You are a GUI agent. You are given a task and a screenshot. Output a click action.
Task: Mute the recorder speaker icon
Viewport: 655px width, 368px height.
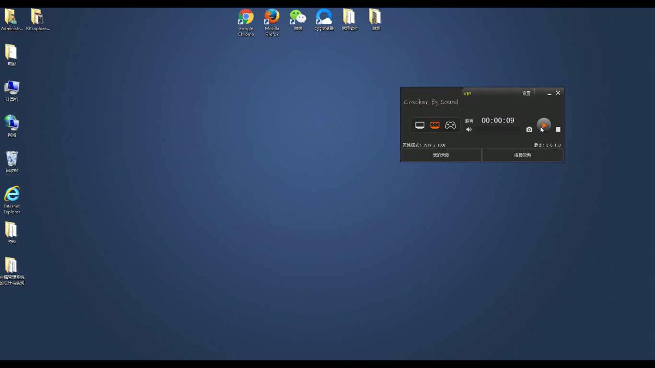coord(469,130)
